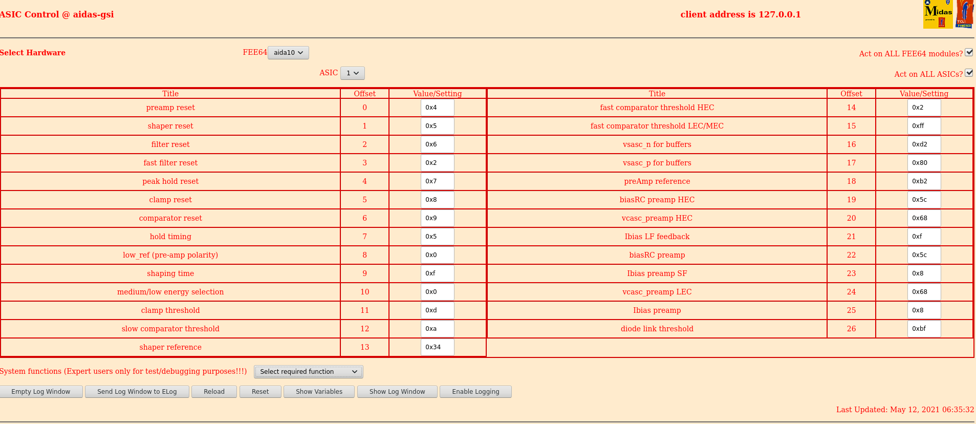Viewport: 976px width, 424px height.
Task: Click the offset 13 cell
Action: pos(365,347)
